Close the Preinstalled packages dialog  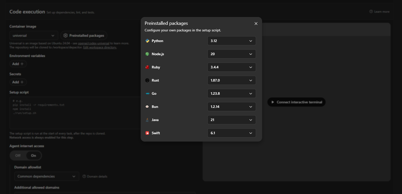256,24
